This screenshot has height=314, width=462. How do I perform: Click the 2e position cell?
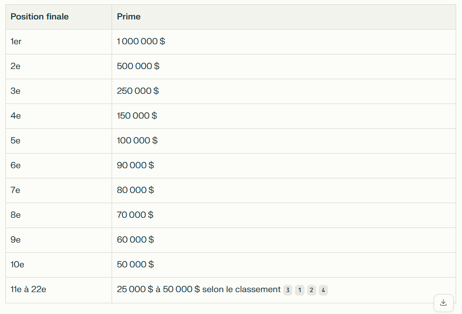click(x=58, y=67)
